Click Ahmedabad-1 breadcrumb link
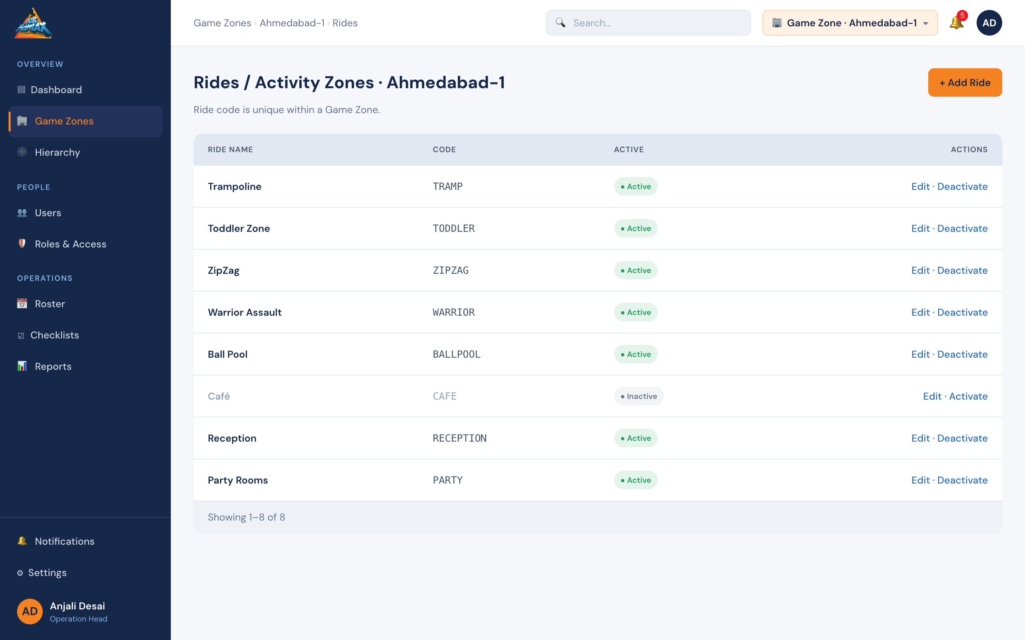Image resolution: width=1025 pixels, height=640 pixels. point(292,23)
